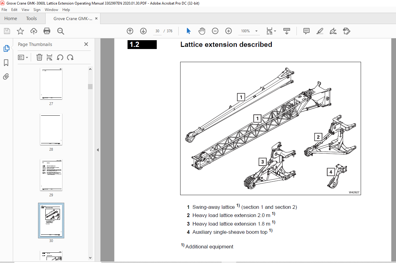396x263 pixels.
Task: Open the find text search tool
Action: pos(60,31)
